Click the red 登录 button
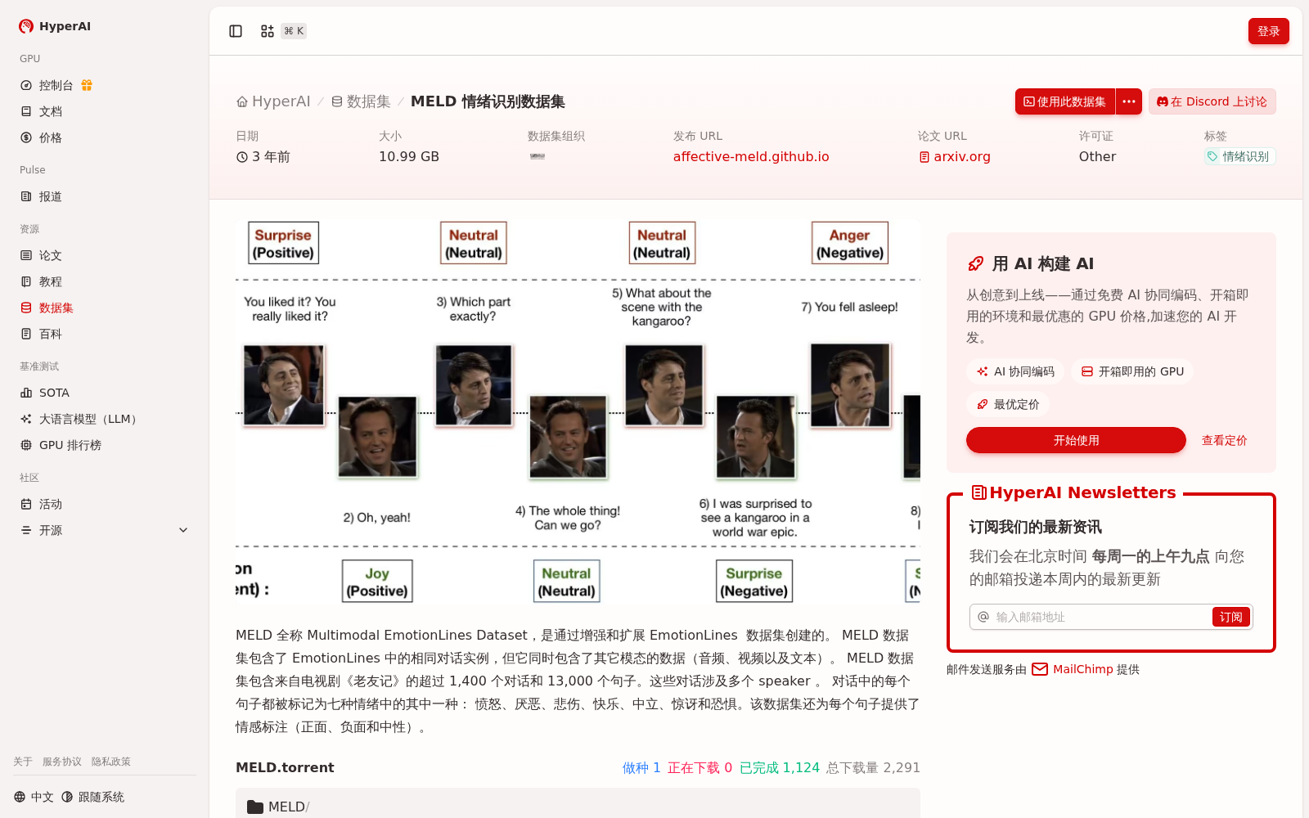Viewport: 1309px width, 818px height. coord(1268,31)
